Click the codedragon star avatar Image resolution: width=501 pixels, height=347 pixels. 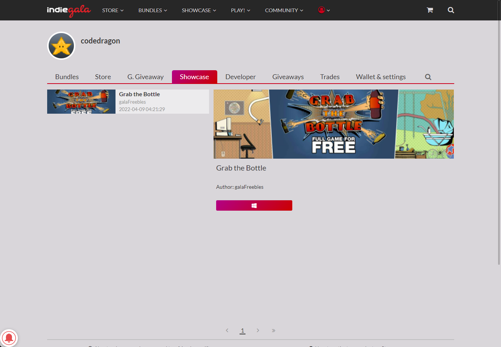pos(61,46)
